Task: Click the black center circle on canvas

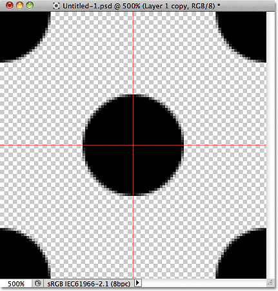Action: point(133,145)
